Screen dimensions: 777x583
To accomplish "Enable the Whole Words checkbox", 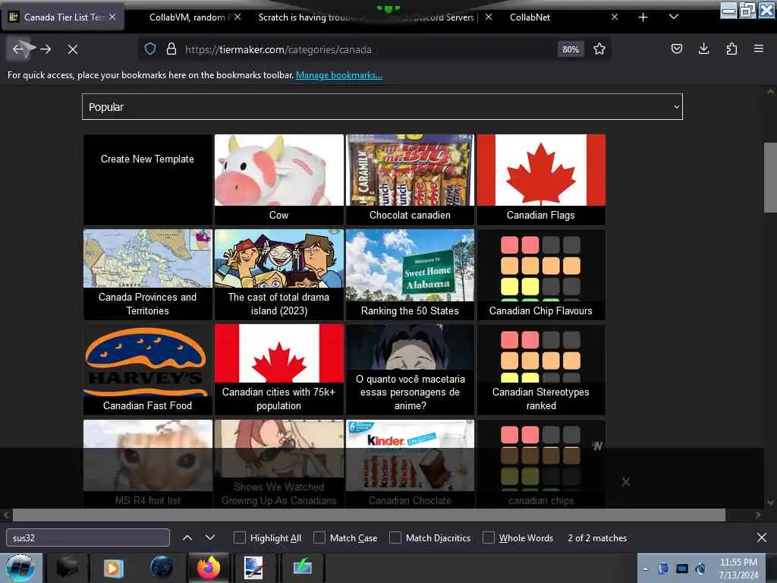I will pyautogui.click(x=489, y=538).
